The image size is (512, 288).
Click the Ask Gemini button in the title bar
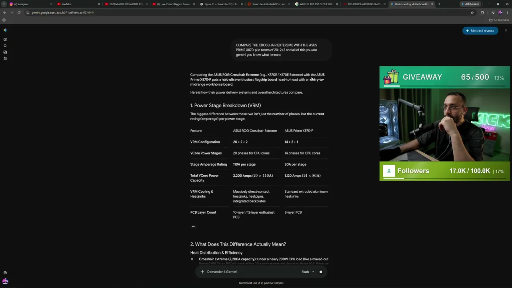point(470,4)
